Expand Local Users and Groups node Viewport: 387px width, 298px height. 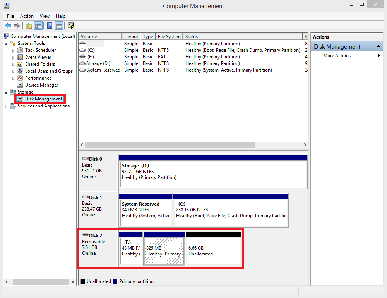click(14, 72)
